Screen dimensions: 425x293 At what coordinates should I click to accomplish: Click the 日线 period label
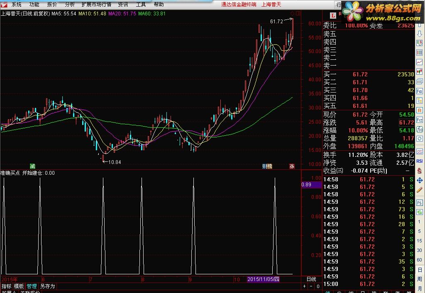(311, 279)
